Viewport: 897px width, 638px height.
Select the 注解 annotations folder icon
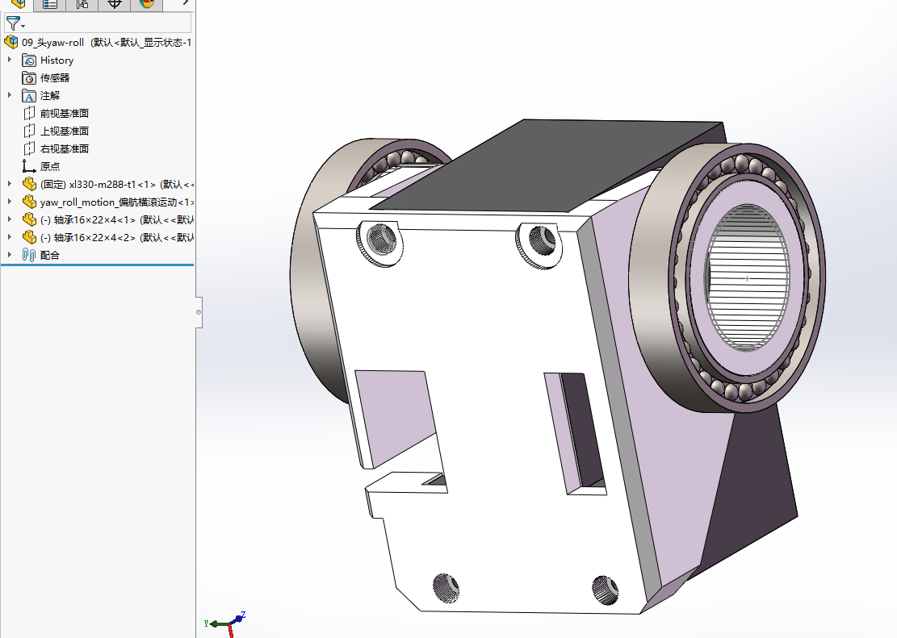coord(29,95)
